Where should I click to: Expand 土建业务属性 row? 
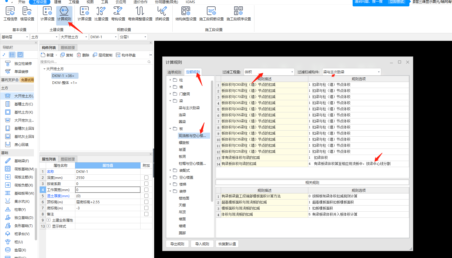point(48,220)
